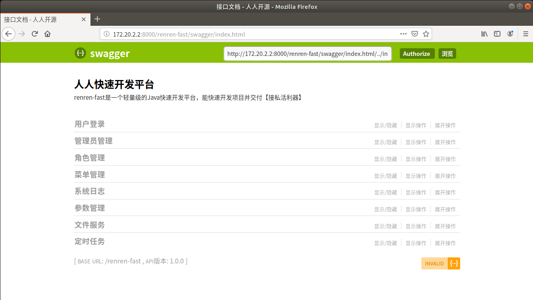Click the renren-fast description paragraph
This screenshot has height=300, width=533.
188,97
